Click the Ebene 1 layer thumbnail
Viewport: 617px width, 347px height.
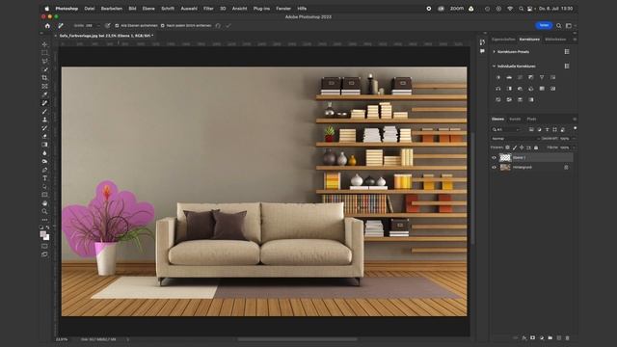pos(505,158)
